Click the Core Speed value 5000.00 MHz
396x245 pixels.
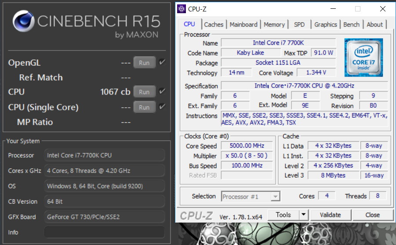(247, 146)
